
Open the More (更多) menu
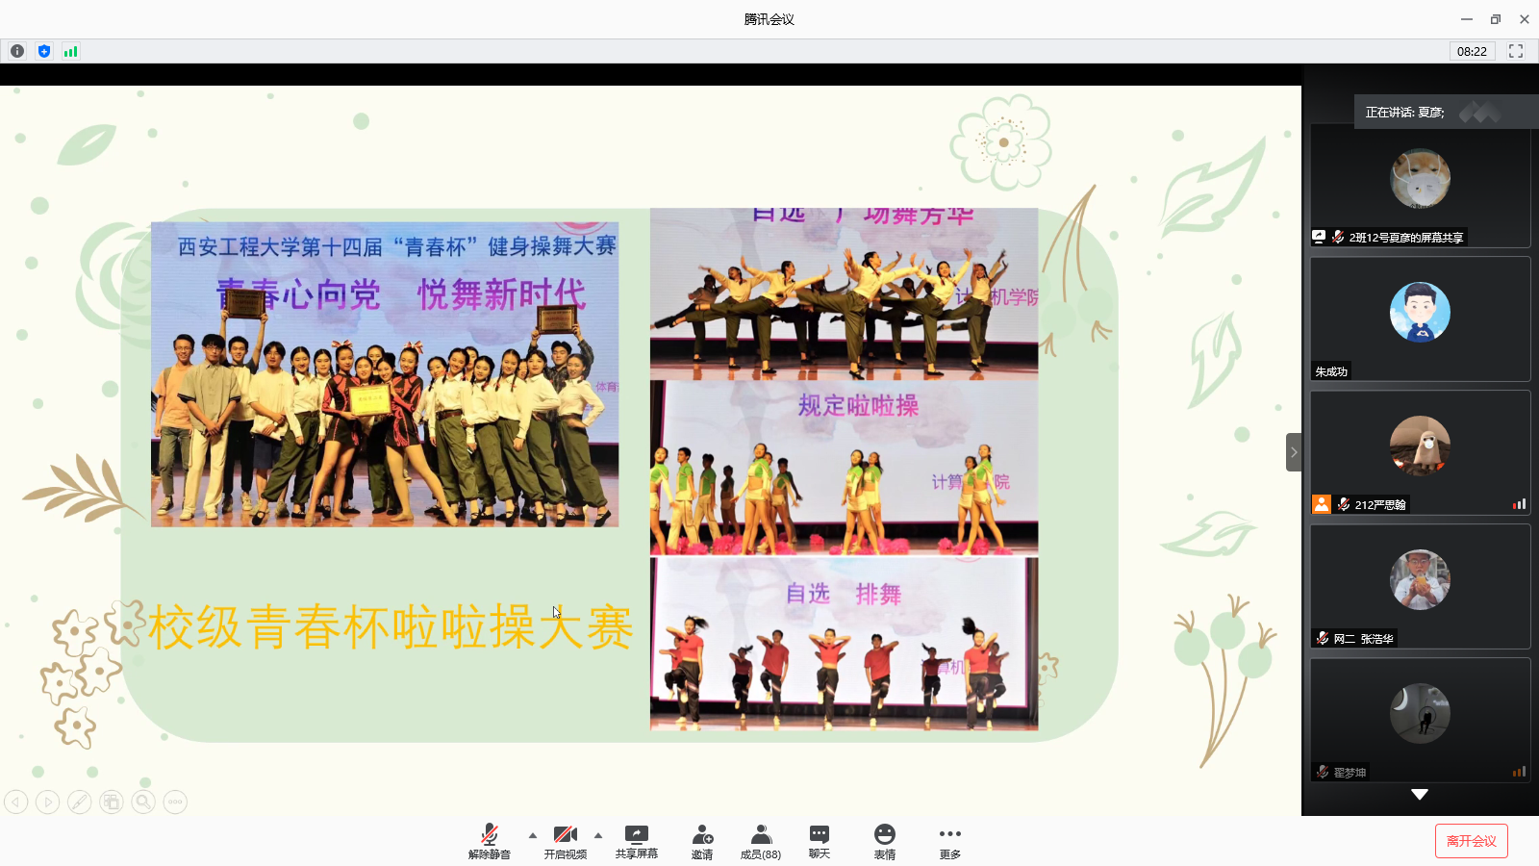click(949, 840)
